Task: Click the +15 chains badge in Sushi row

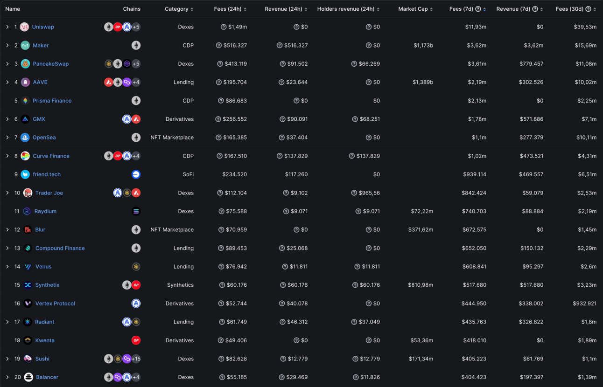Action: pyautogui.click(x=136, y=359)
